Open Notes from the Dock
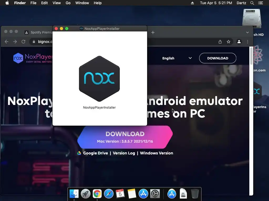The height and width of the screenshot is (201, 269). [x=132, y=194]
